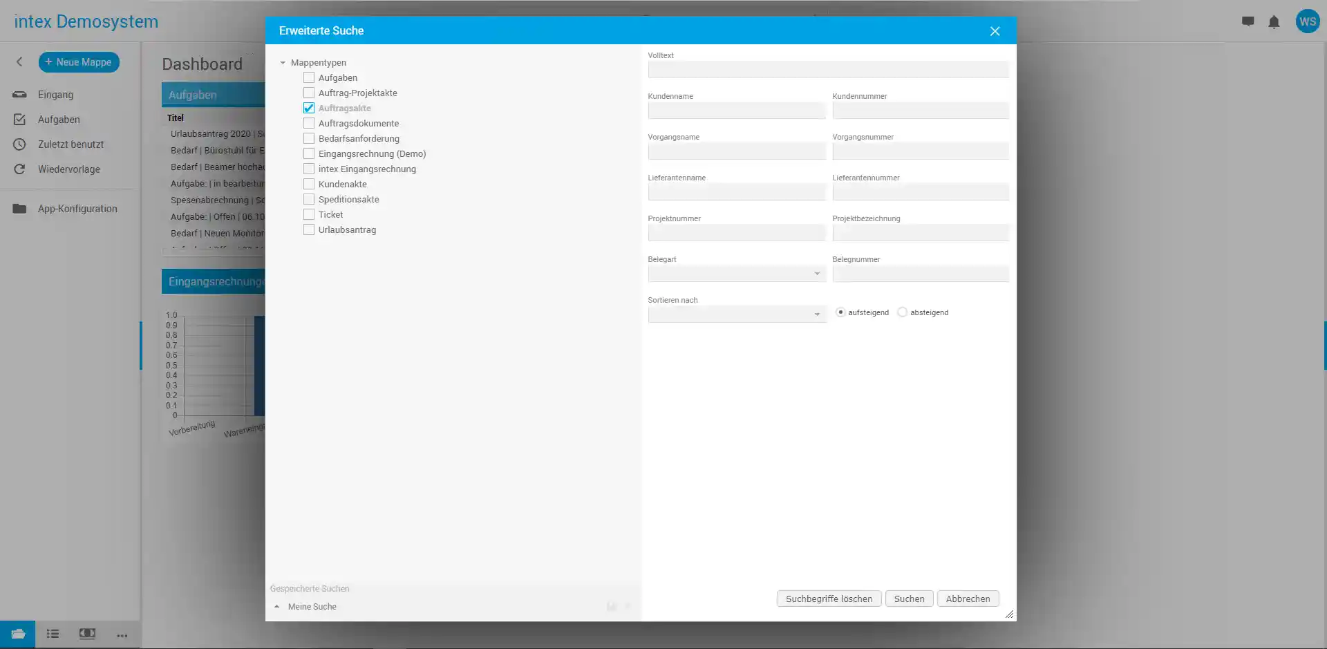Expand the Meine Suche section
The image size is (1327, 649).
(x=277, y=607)
